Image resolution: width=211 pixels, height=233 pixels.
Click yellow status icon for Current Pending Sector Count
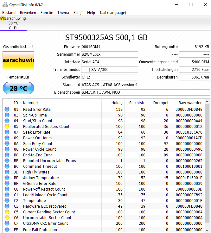click(x=7, y=212)
